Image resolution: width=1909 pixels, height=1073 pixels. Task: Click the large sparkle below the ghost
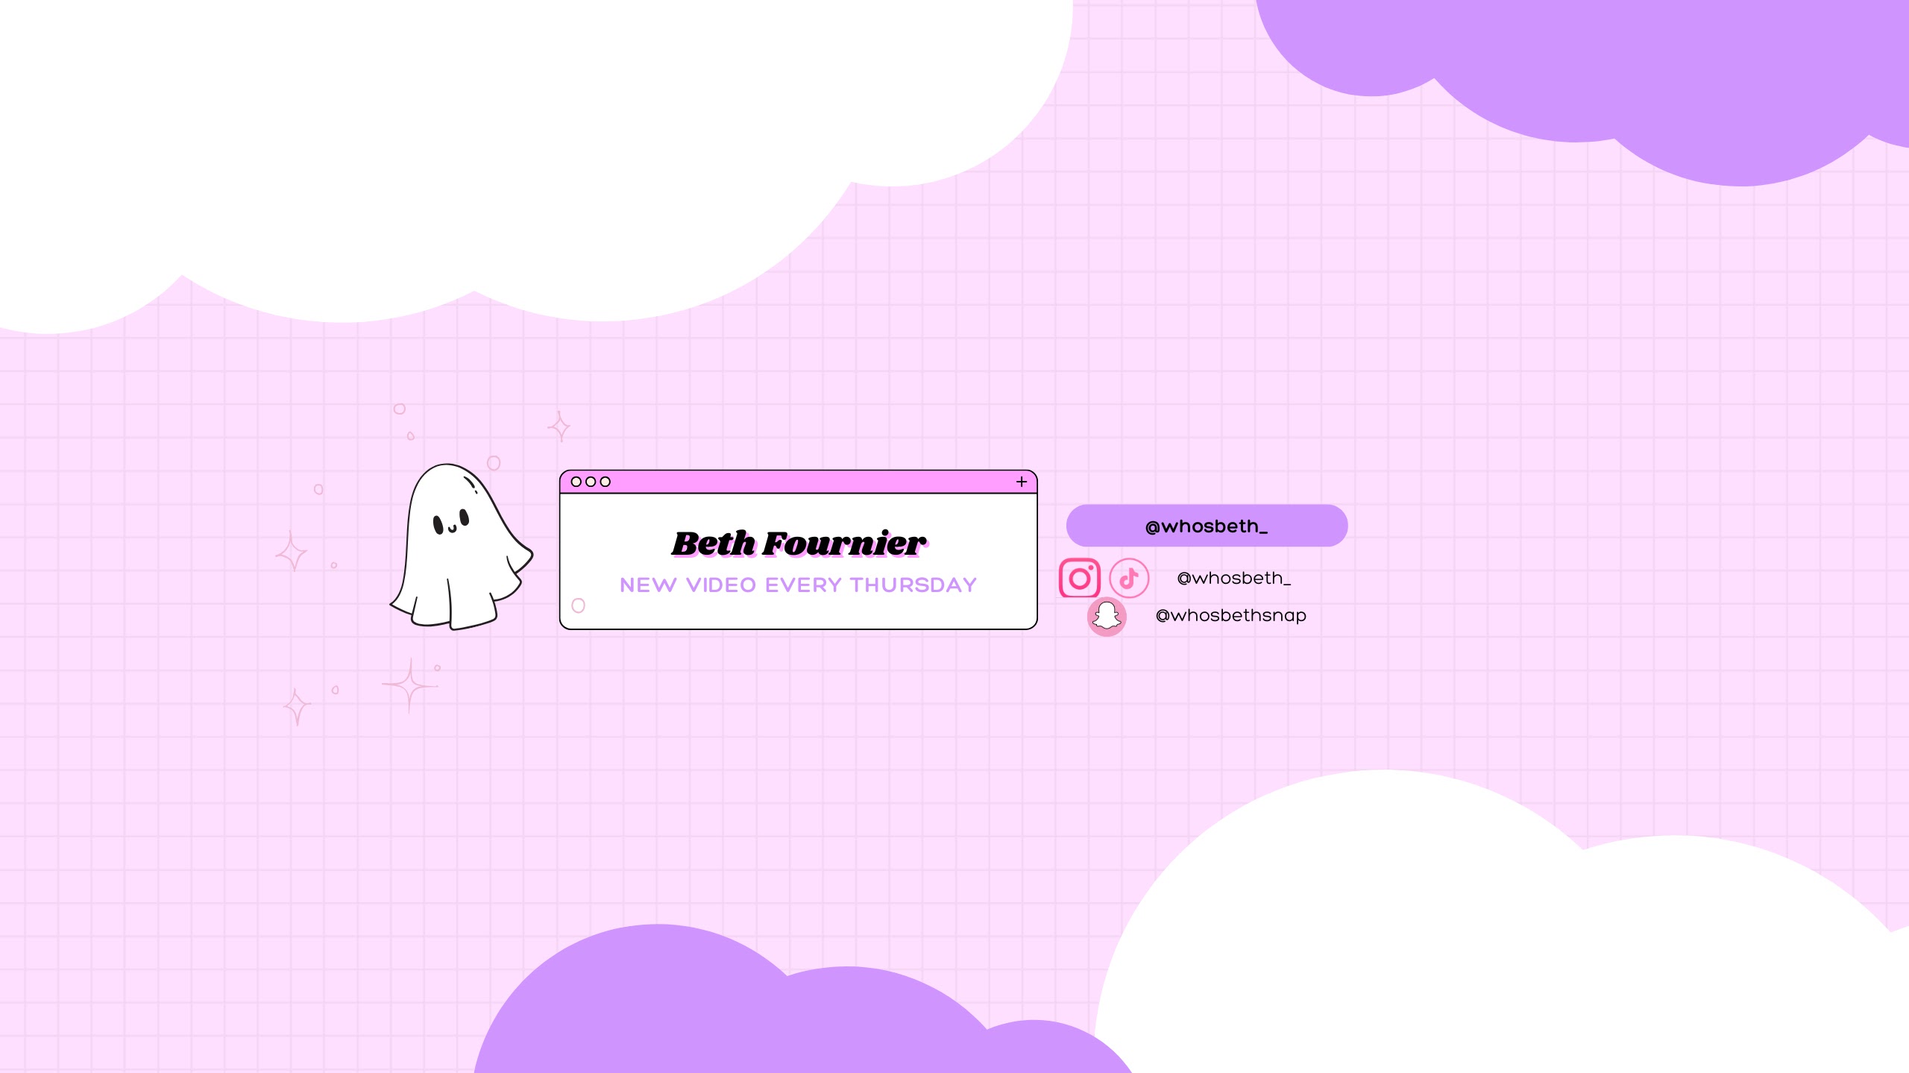[x=409, y=685]
